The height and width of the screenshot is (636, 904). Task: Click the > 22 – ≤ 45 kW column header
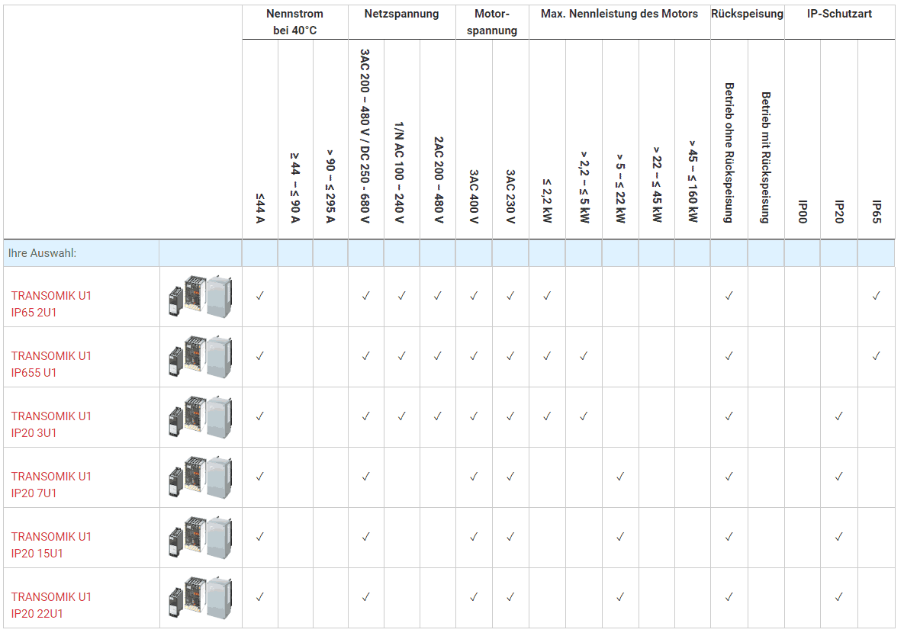pyautogui.click(x=657, y=185)
